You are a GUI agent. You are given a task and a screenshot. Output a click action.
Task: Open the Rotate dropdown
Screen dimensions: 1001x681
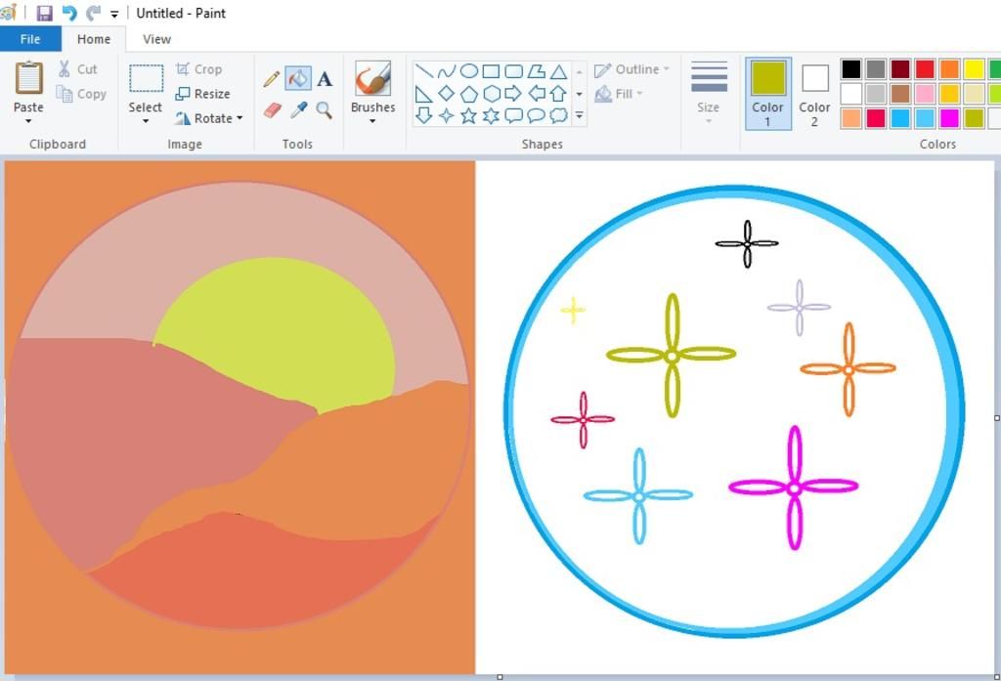click(x=209, y=118)
